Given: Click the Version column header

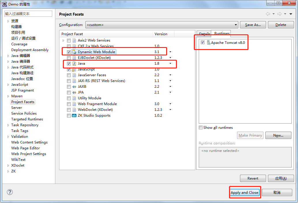Looking at the screenshot, I should [163, 34].
